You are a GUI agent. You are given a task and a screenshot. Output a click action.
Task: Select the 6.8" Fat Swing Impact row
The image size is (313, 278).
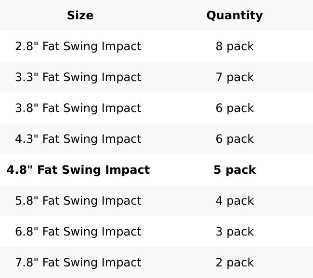(x=78, y=232)
